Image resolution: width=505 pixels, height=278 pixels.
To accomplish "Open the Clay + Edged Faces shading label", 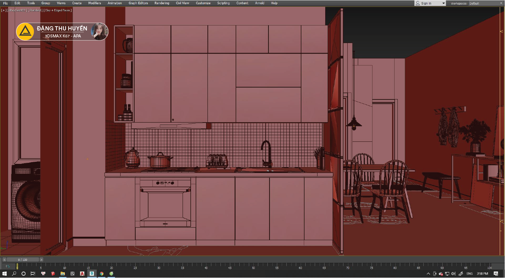I will (58, 10).
